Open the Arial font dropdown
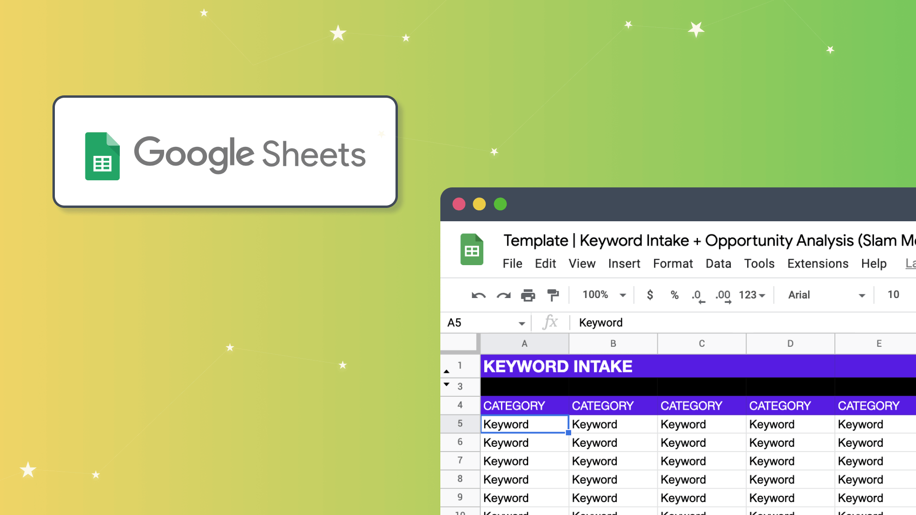 pyautogui.click(x=826, y=295)
